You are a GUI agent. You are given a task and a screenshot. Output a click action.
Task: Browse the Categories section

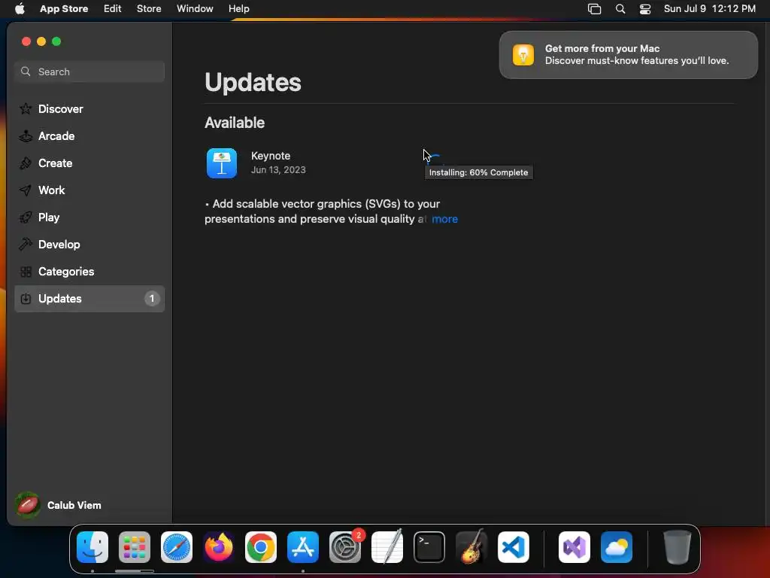pos(89,271)
